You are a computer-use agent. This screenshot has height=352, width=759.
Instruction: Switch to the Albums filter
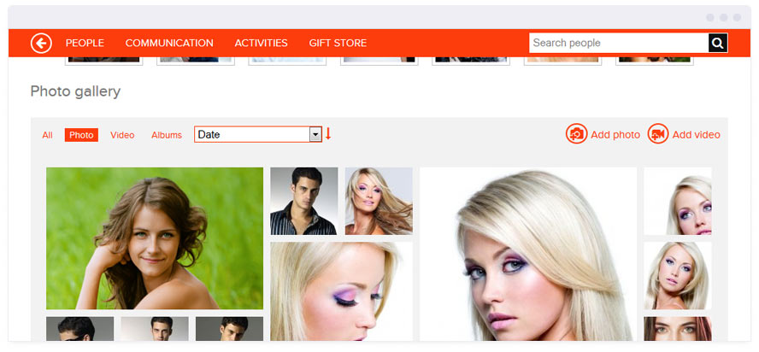[167, 135]
